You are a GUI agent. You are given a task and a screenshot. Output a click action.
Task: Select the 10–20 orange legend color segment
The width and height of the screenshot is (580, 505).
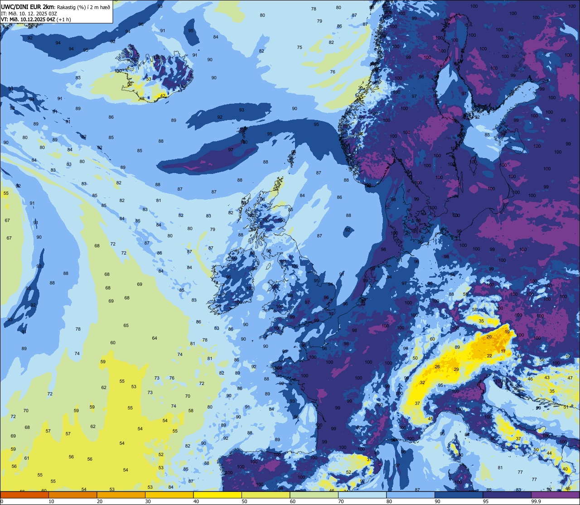pyautogui.click(x=72, y=495)
